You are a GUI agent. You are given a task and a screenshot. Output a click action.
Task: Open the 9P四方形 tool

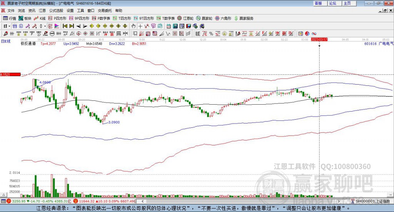pyautogui.click(x=79, y=18)
